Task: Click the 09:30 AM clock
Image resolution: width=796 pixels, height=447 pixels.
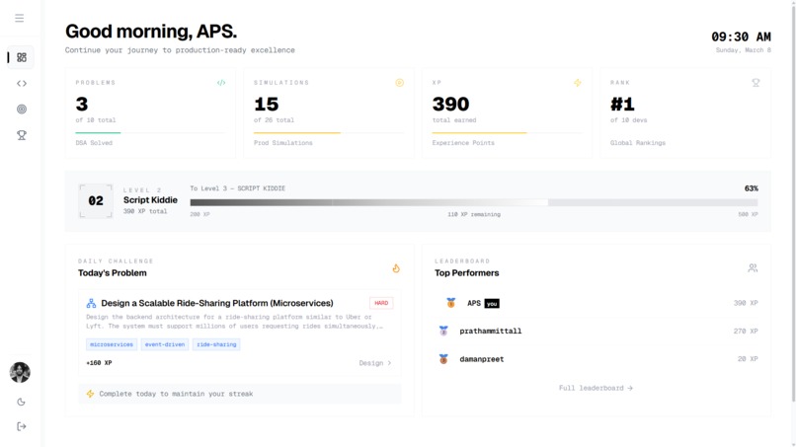Action: (x=741, y=37)
